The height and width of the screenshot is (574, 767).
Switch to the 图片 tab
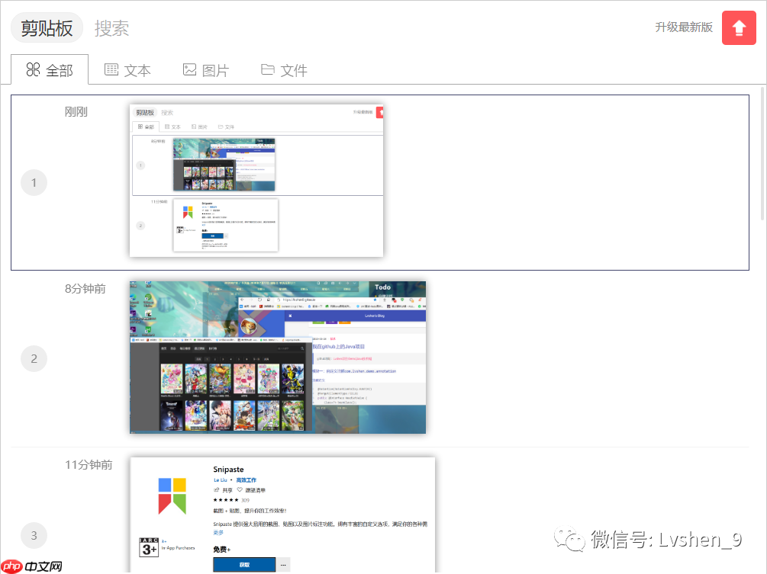(x=206, y=69)
